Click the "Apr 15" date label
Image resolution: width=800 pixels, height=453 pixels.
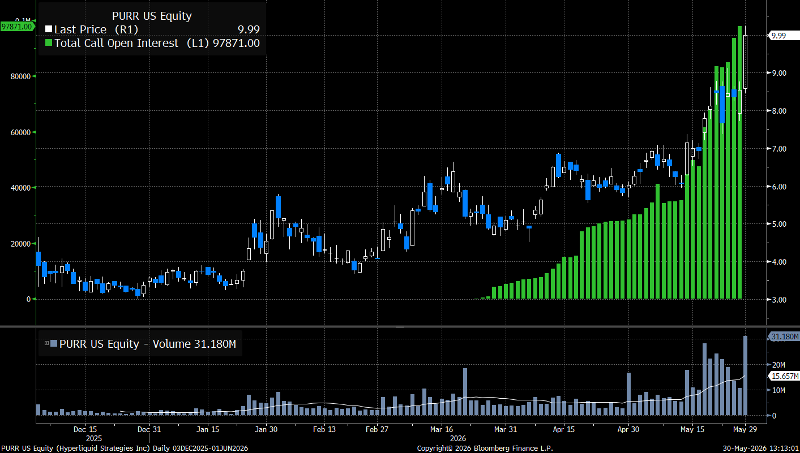(564, 429)
